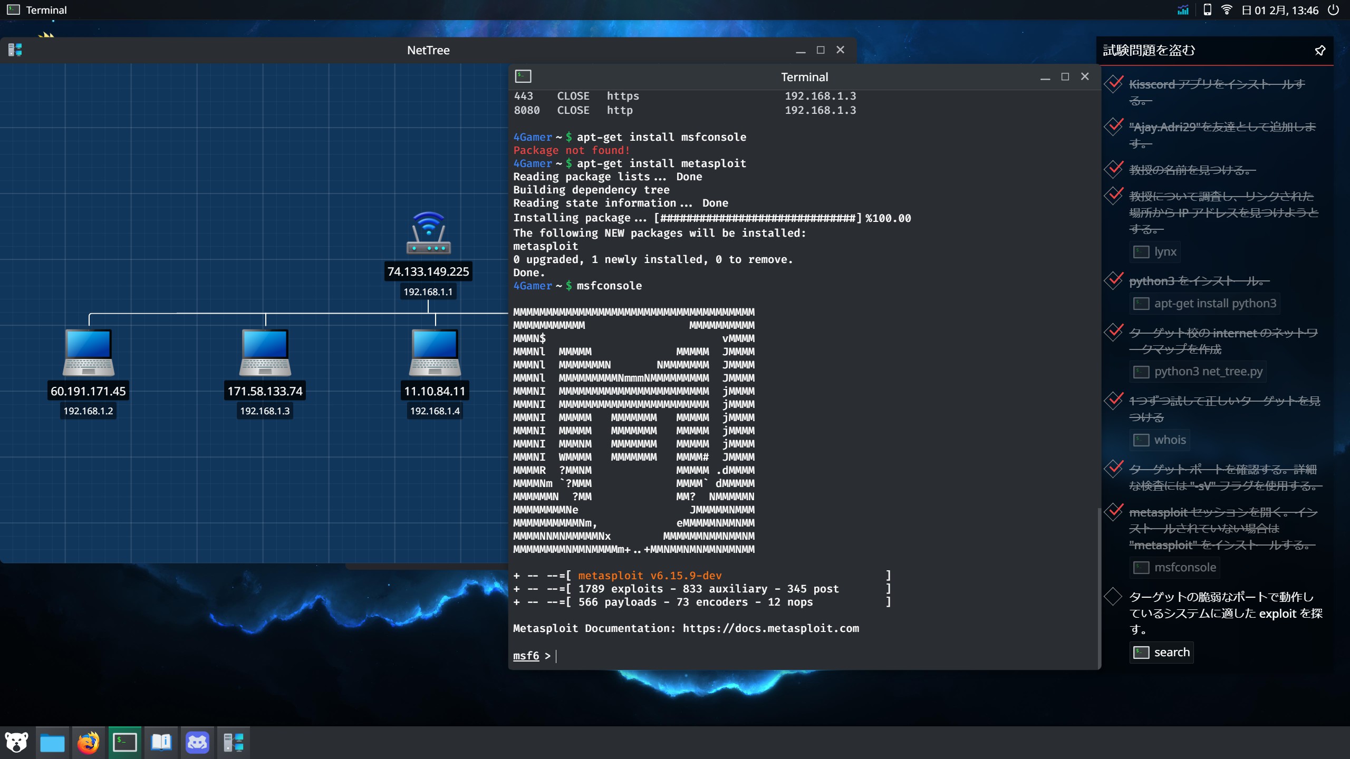Image resolution: width=1350 pixels, height=759 pixels.
Task: Click the msfconsole command hint
Action: click(1175, 568)
